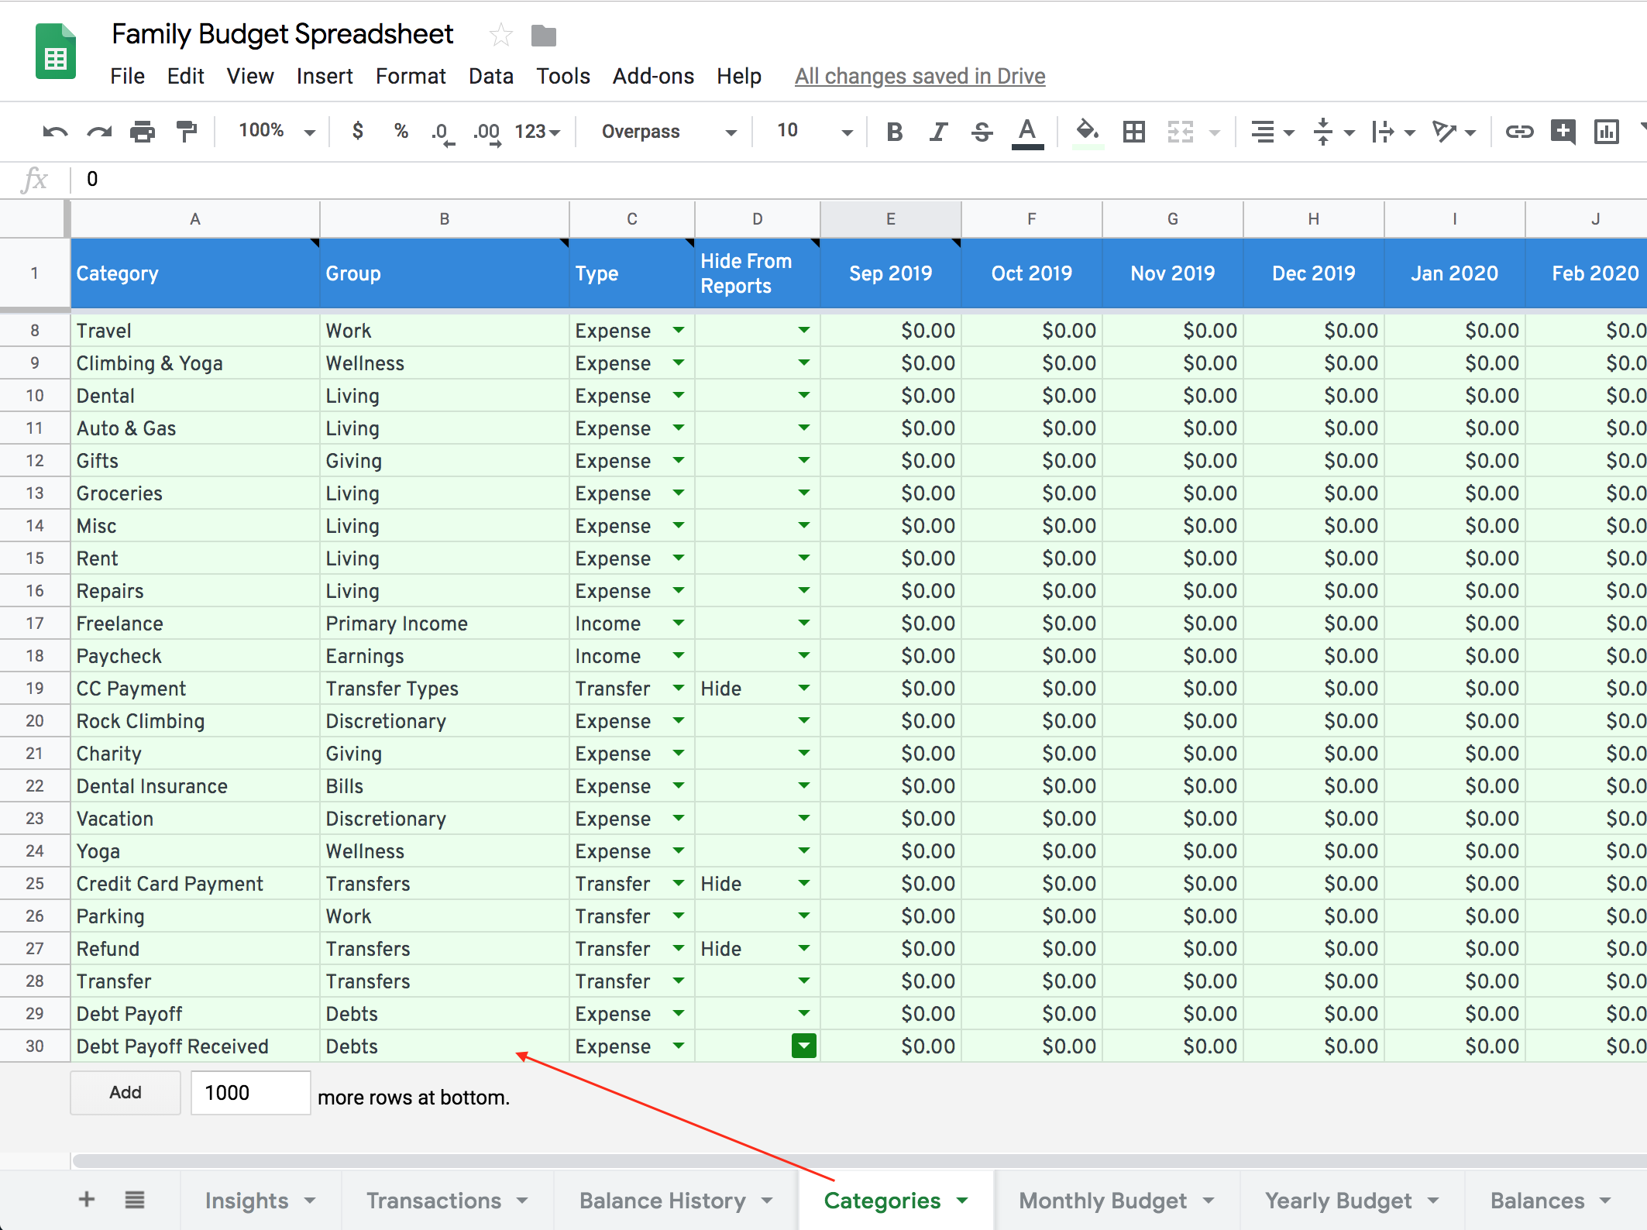Click the Insert link icon
1647x1230 pixels.
[1519, 132]
